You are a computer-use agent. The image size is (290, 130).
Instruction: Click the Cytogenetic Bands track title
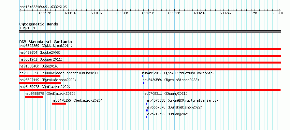coord(39,24)
